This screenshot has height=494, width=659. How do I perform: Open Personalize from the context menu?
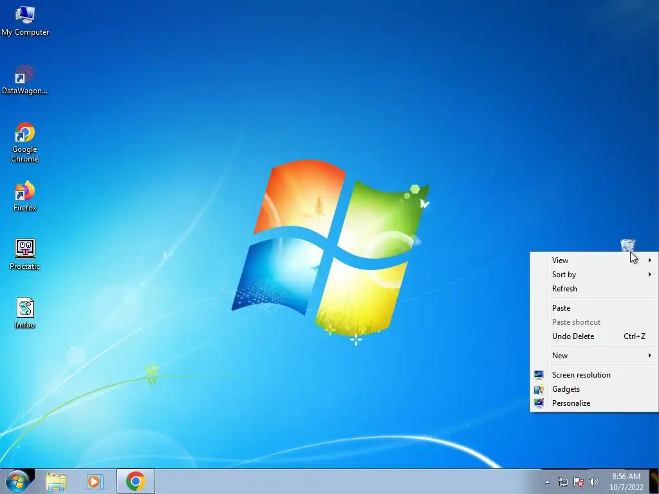coord(594,403)
